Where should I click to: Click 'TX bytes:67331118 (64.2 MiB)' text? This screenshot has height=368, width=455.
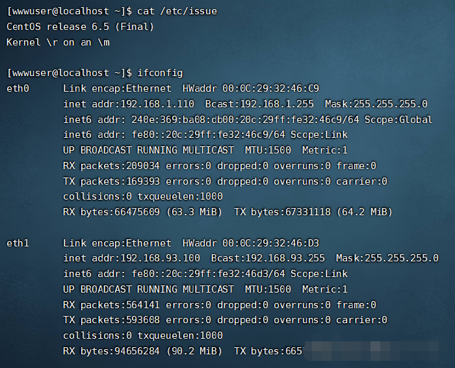coord(313,212)
